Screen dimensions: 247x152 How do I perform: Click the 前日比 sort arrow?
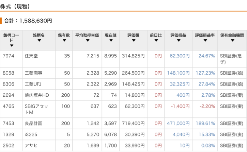(x=156, y=41)
